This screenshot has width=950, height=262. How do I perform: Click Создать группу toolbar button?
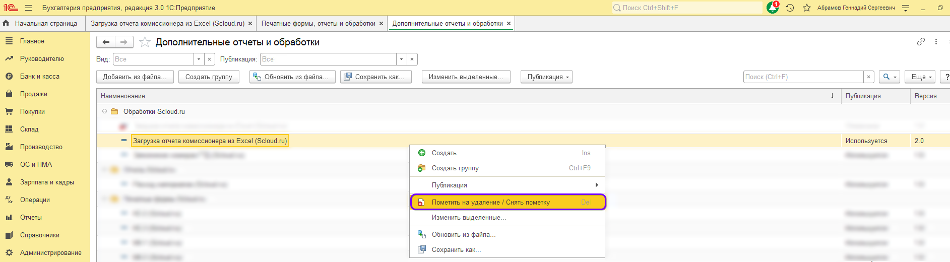(209, 77)
